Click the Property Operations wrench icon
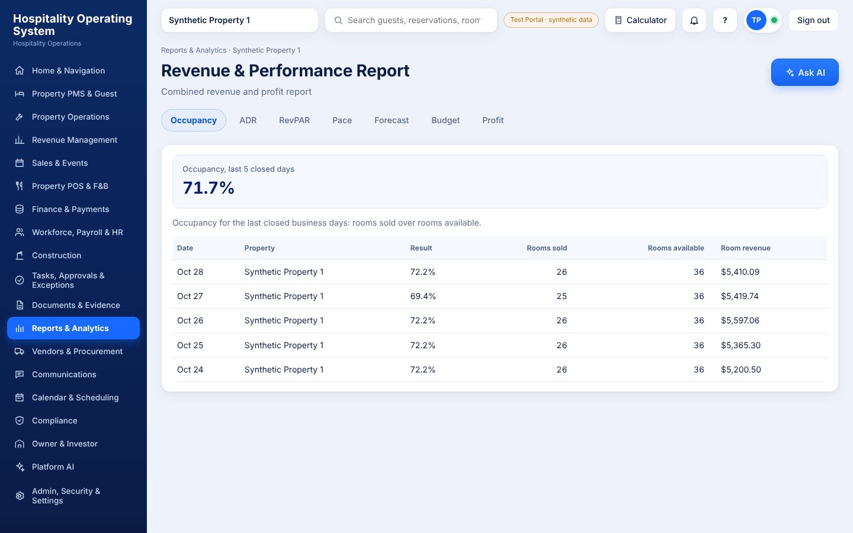 20,117
